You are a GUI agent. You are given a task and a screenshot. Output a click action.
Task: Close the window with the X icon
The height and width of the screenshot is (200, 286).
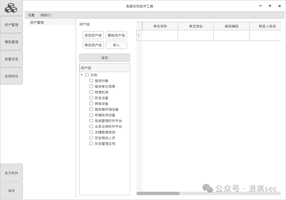(x=279, y=6)
